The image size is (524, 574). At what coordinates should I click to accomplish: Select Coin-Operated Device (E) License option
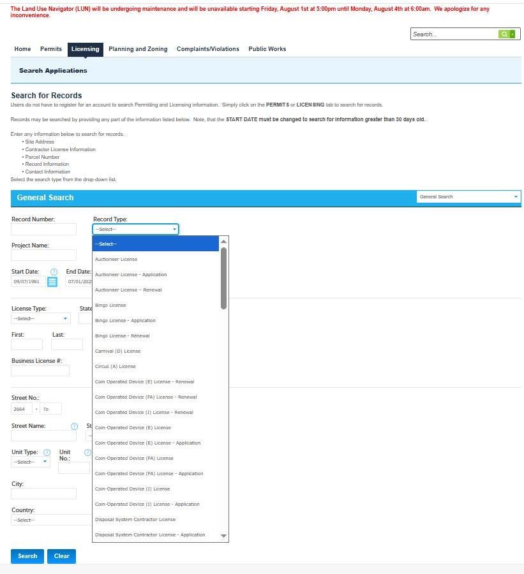pos(155,427)
